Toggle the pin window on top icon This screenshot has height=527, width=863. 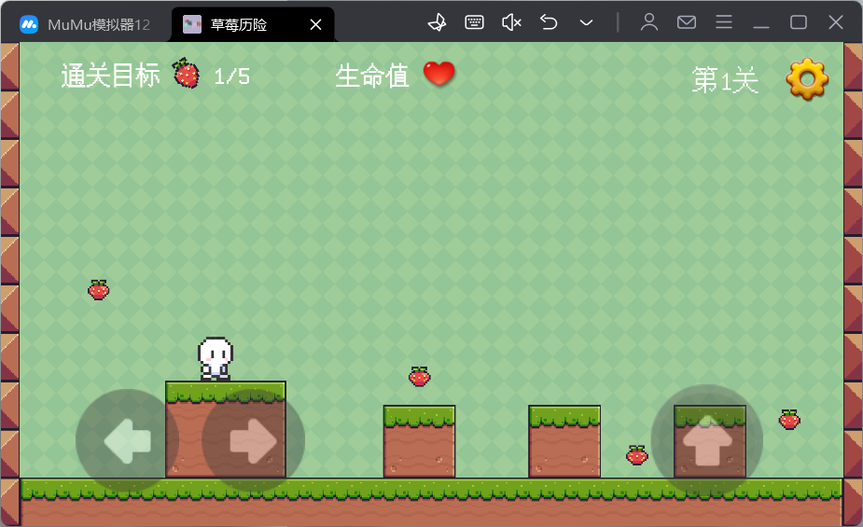(437, 22)
